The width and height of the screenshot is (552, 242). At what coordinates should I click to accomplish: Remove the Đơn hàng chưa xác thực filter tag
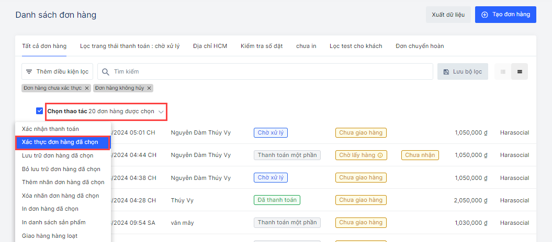pos(87,88)
